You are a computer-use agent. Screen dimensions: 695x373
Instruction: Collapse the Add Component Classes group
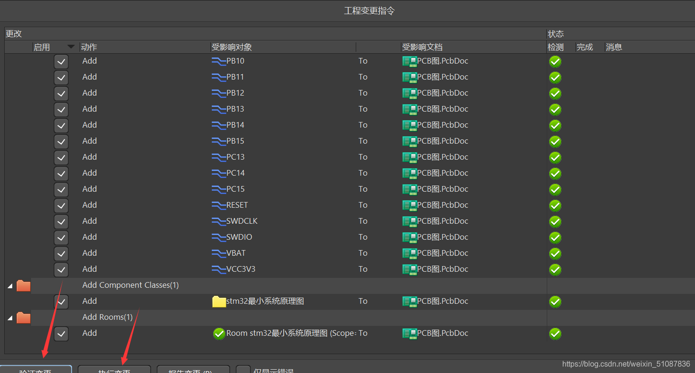(x=10, y=286)
